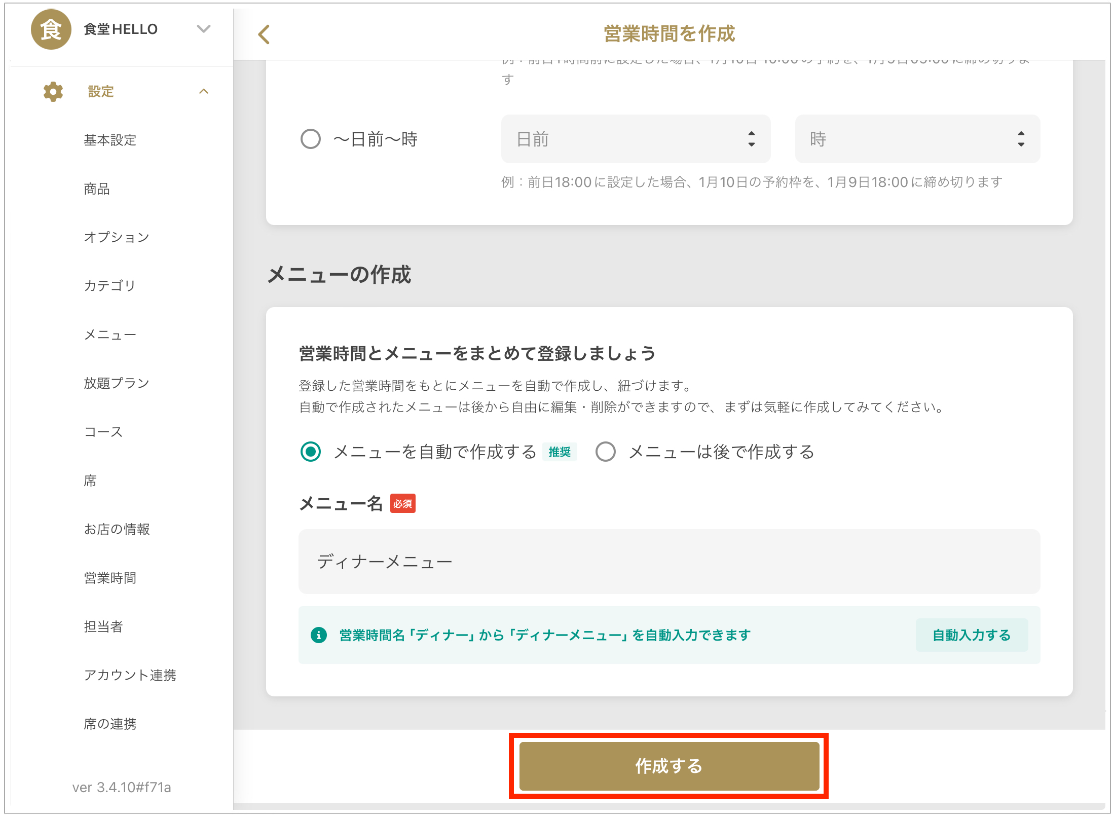This screenshot has width=1114, height=817.
Task: Click the メニュー名 text input field
Action: (669, 562)
